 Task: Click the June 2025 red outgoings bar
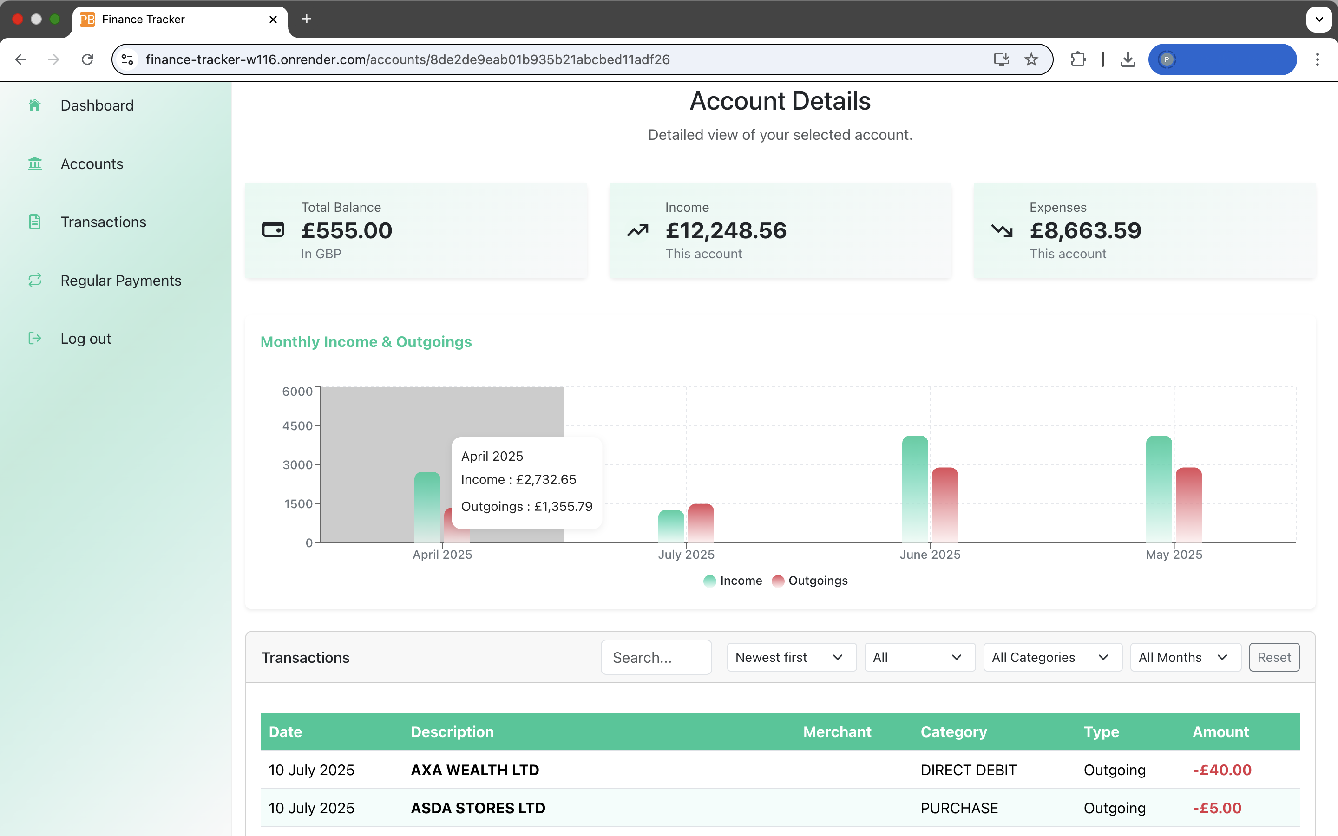[944, 505]
